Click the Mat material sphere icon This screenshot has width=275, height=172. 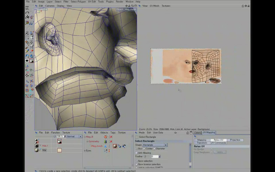[36, 150]
